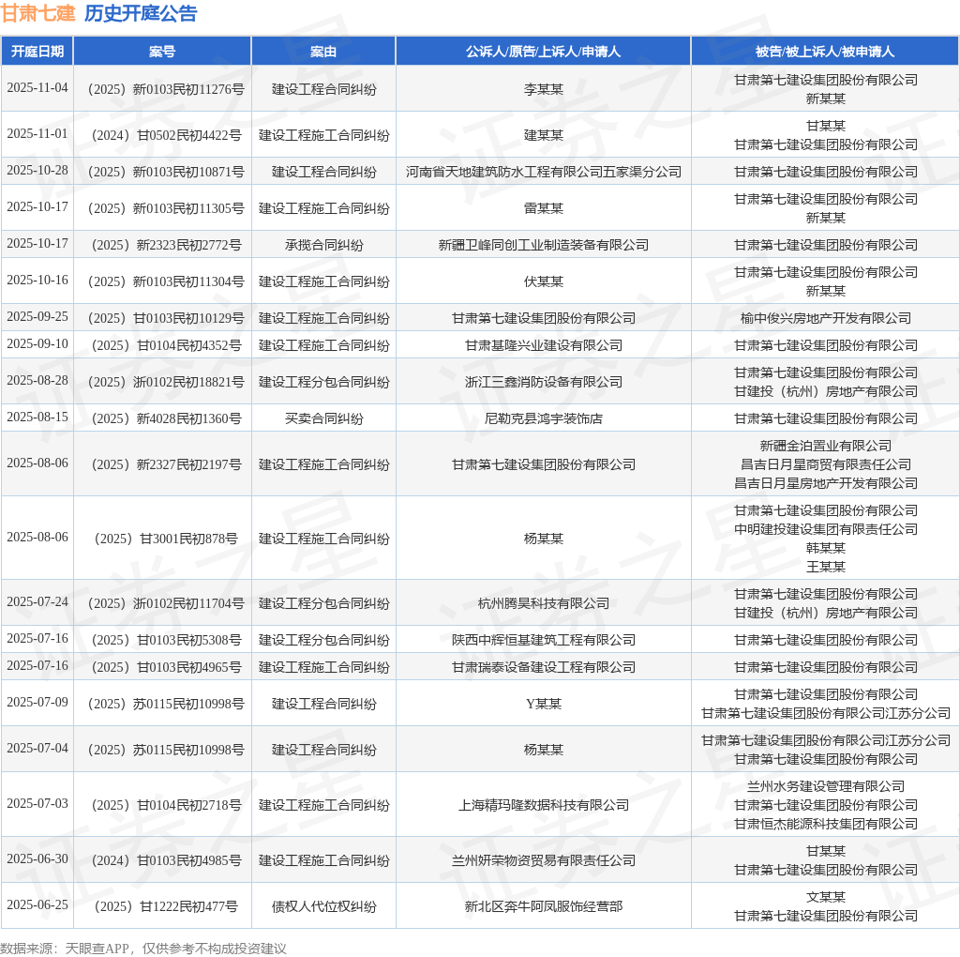
Task: Select date cell 2025-08-15
Action: (x=37, y=418)
